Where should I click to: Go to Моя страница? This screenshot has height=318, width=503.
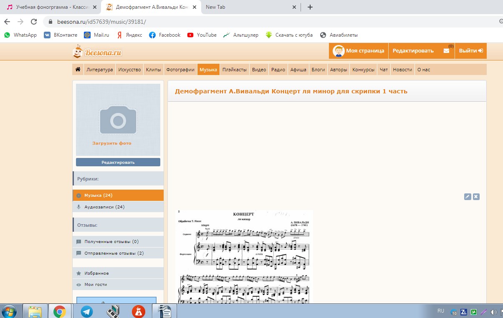359,51
